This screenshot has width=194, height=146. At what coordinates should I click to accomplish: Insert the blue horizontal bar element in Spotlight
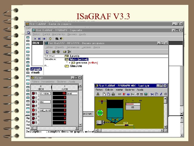(128, 94)
